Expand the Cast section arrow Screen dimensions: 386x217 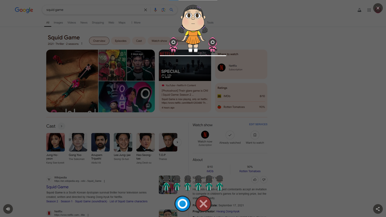[x=61, y=126]
